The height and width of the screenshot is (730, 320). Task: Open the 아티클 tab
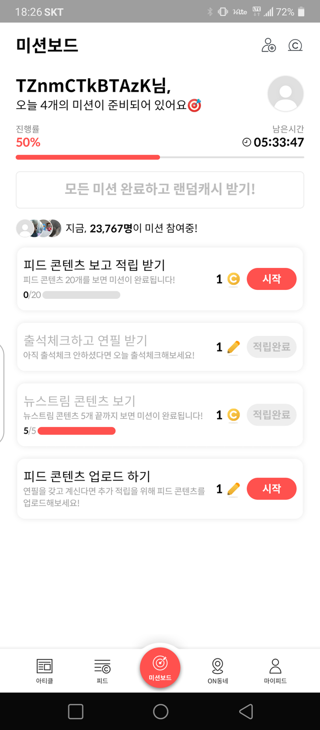(44, 670)
